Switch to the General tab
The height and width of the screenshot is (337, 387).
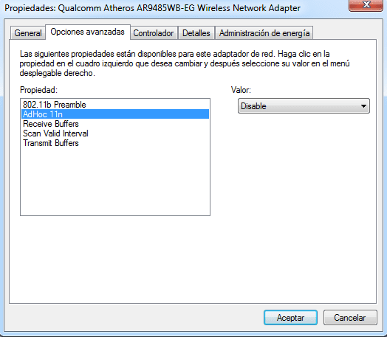(27, 33)
